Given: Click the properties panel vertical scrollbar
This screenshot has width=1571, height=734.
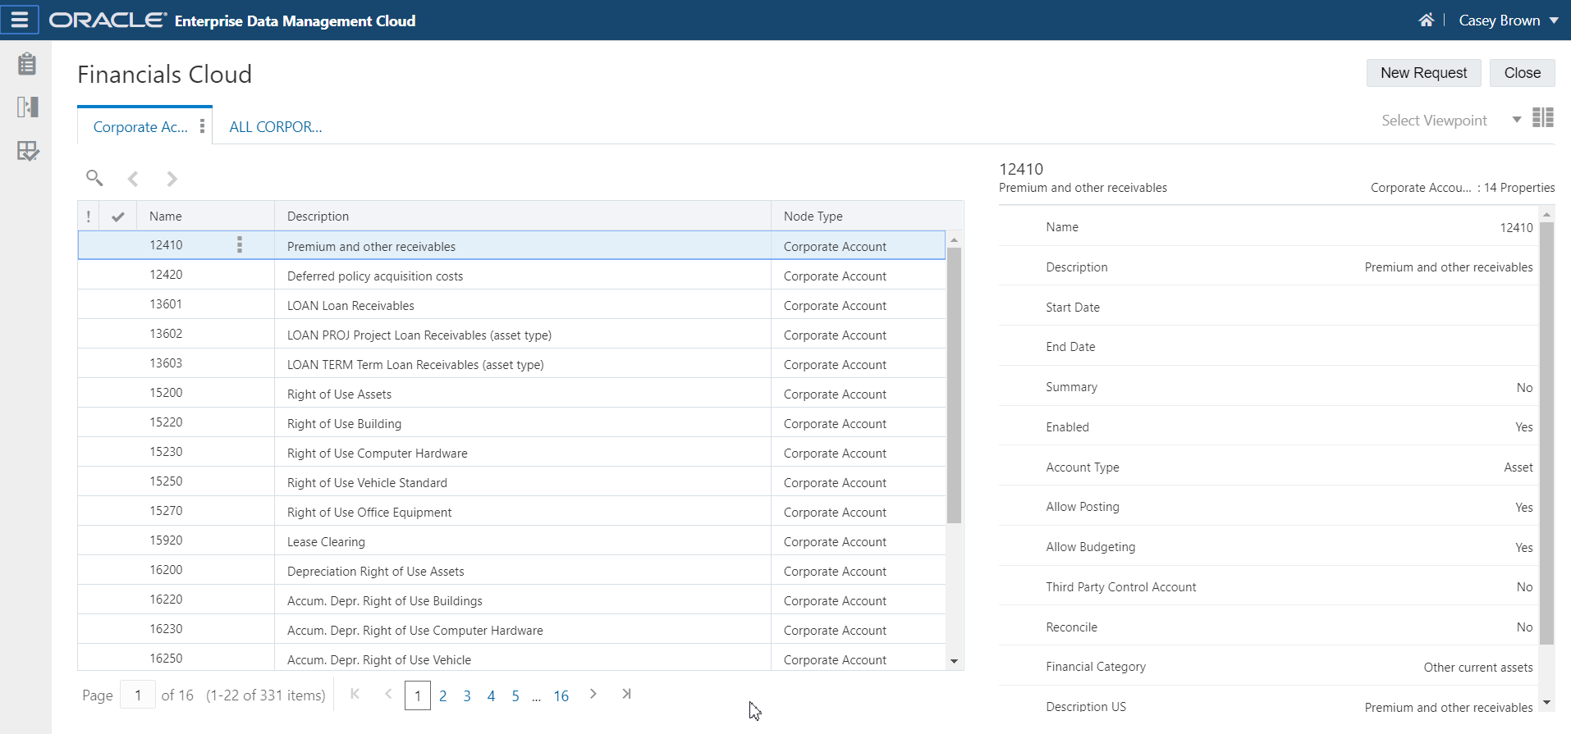Looking at the screenshot, I should click(1546, 433).
